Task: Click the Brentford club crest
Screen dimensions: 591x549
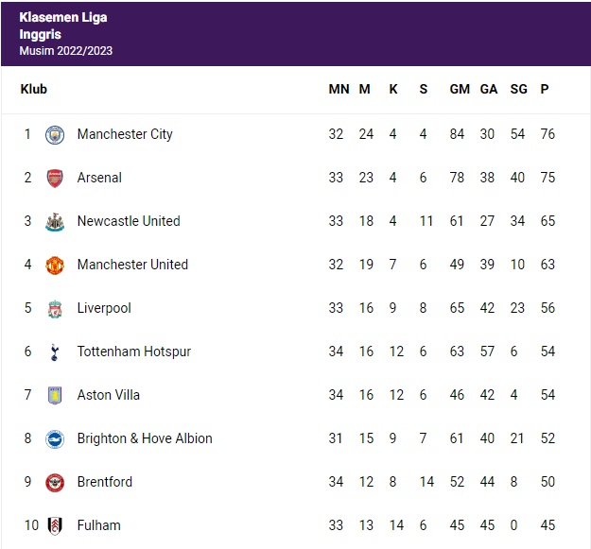Action: pos(55,482)
